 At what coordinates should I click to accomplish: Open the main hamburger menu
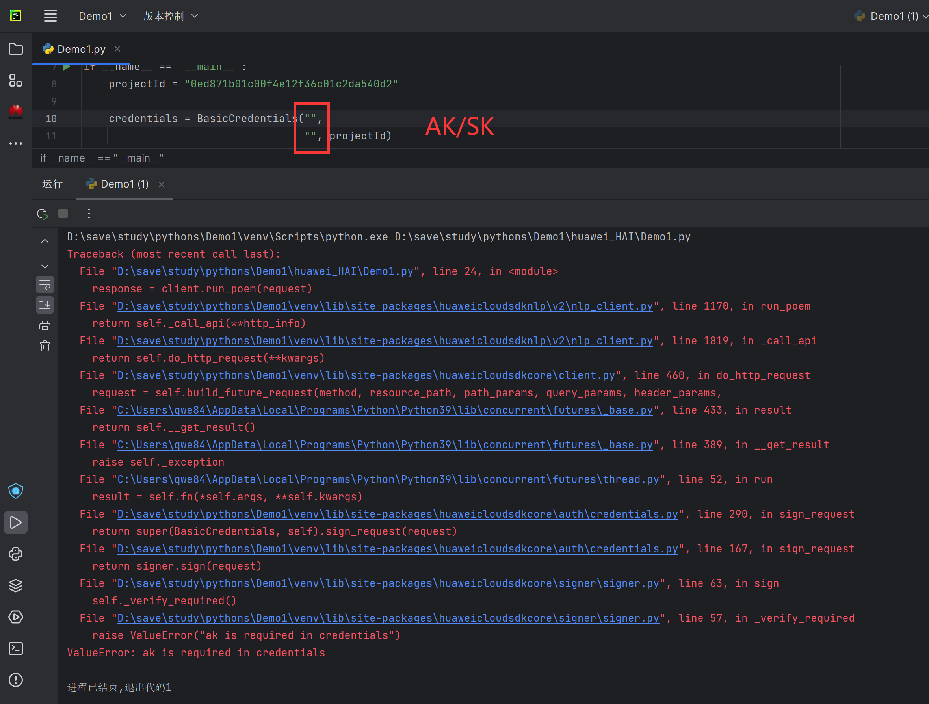click(x=50, y=16)
